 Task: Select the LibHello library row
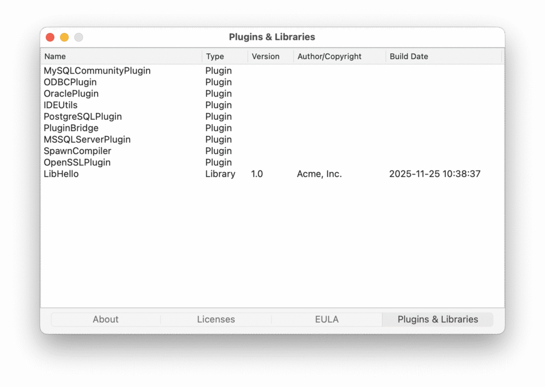click(61, 174)
